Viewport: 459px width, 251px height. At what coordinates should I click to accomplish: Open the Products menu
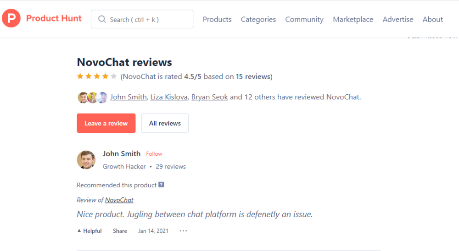217,19
